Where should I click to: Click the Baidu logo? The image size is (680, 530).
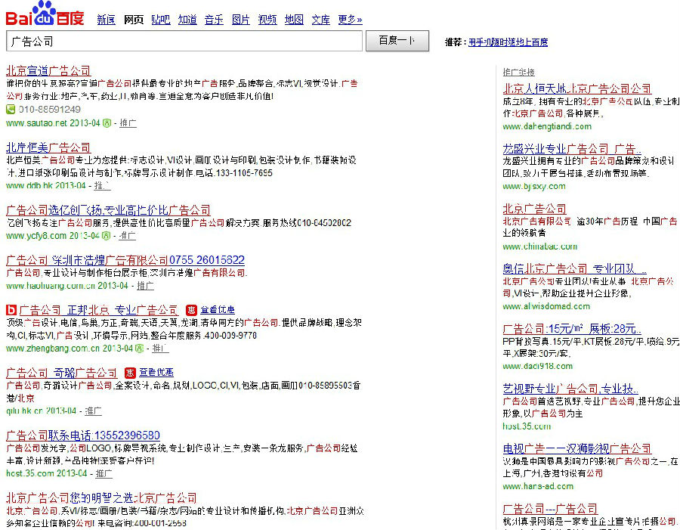click(x=45, y=14)
